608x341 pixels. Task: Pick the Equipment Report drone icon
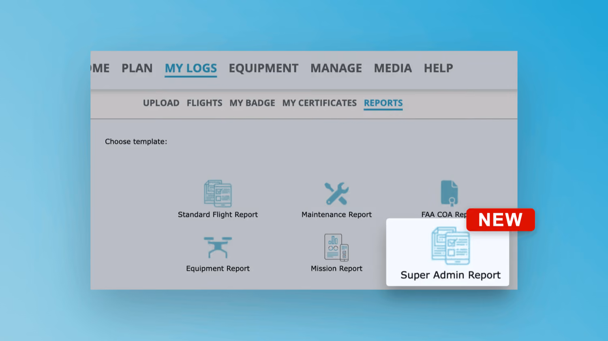pos(218,247)
